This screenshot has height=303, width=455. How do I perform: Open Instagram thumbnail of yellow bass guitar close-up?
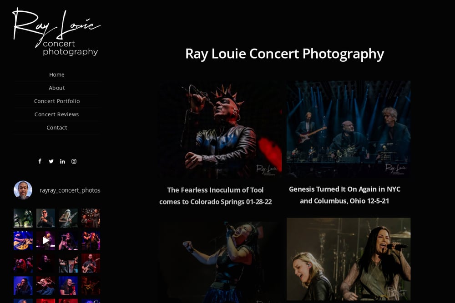tap(23, 240)
